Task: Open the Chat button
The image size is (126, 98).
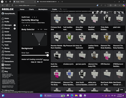Action: [x=121, y=89]
